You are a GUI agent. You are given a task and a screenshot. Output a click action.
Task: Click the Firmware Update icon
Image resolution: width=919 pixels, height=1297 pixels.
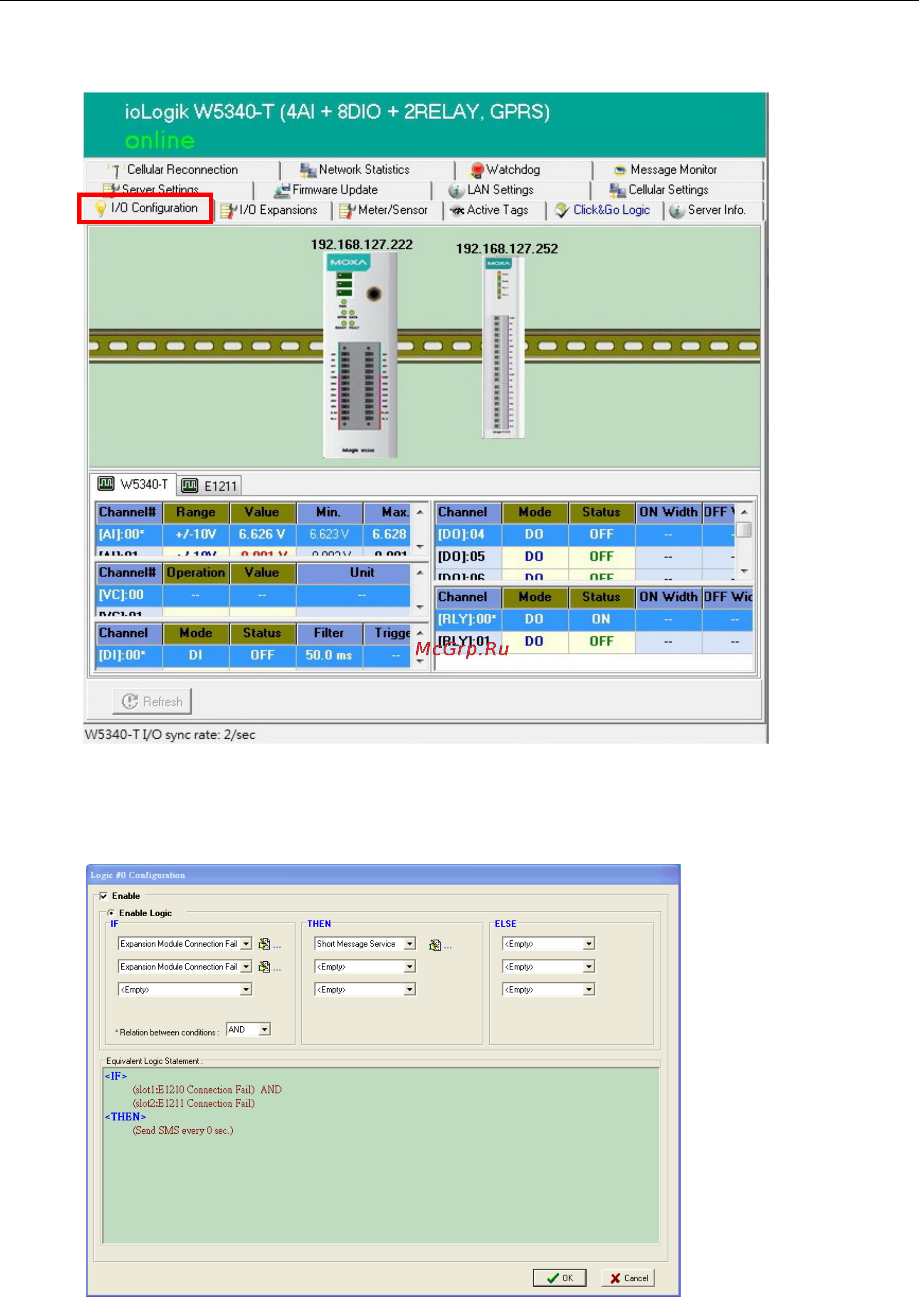pyautogui.click(x=282, y=191)
